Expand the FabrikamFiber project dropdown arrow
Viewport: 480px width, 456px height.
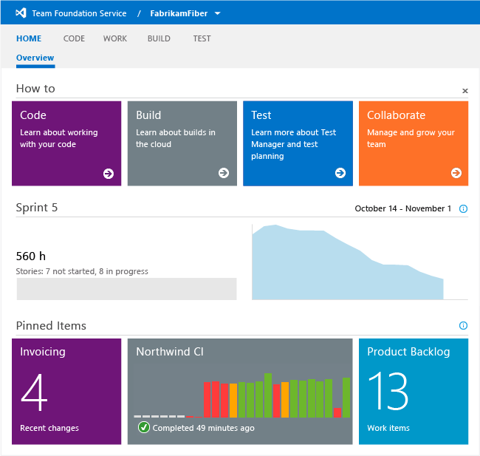coord(217,13)
